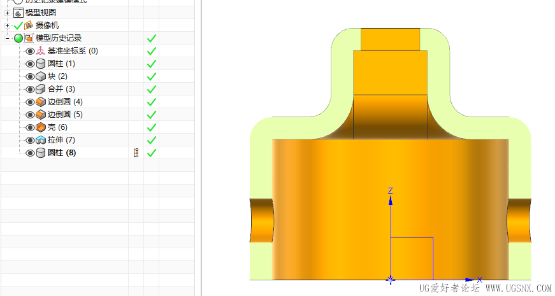
Task: Toggle visibility of 边倒圆 (5)
Action: [x=30, y=115]
